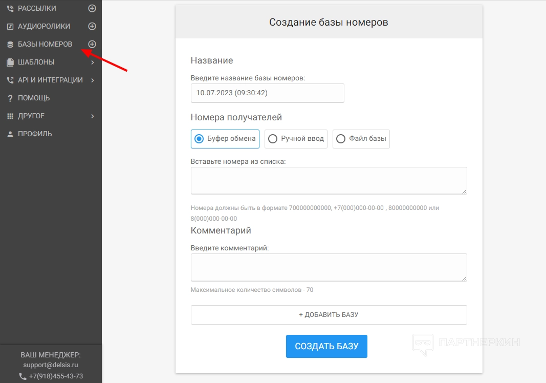The image size is (546, 383).
Task: Click the ПРОФИЛЬ person icon
Action: click(x=10, y=134)
